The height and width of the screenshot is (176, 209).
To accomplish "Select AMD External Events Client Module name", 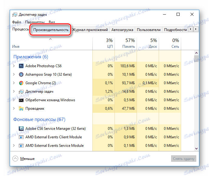I will point(54,137).
